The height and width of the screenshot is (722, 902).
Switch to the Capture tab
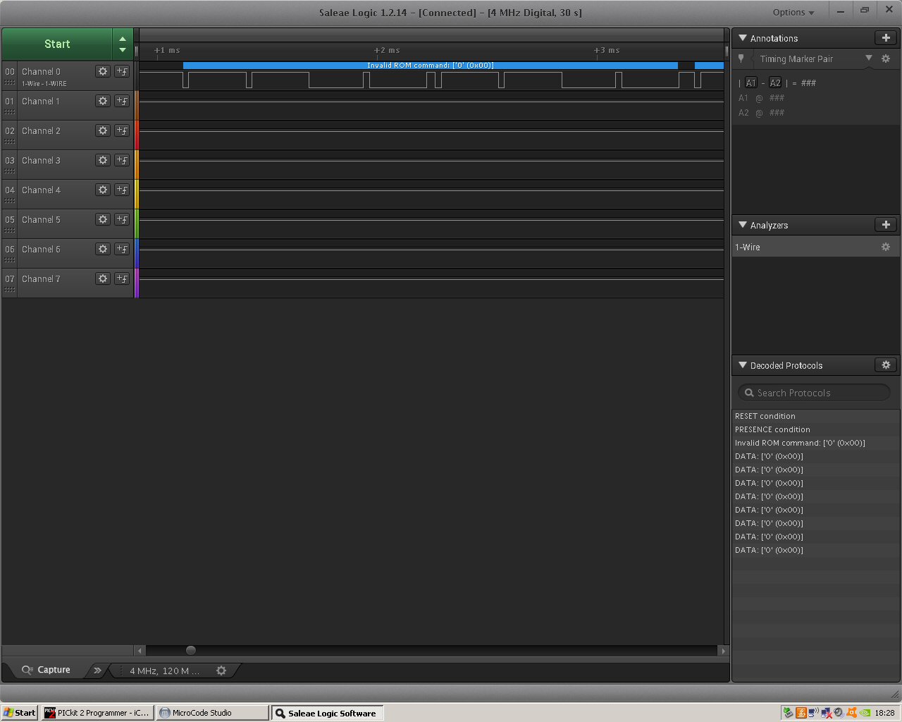click(x=47, y=670)
